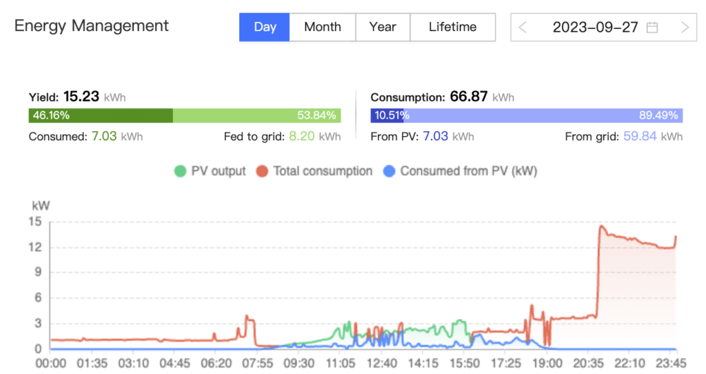This screenshot has height=374, width=706.
Task: Switch to the Lifetime view tab
Action: pos(452,27)
